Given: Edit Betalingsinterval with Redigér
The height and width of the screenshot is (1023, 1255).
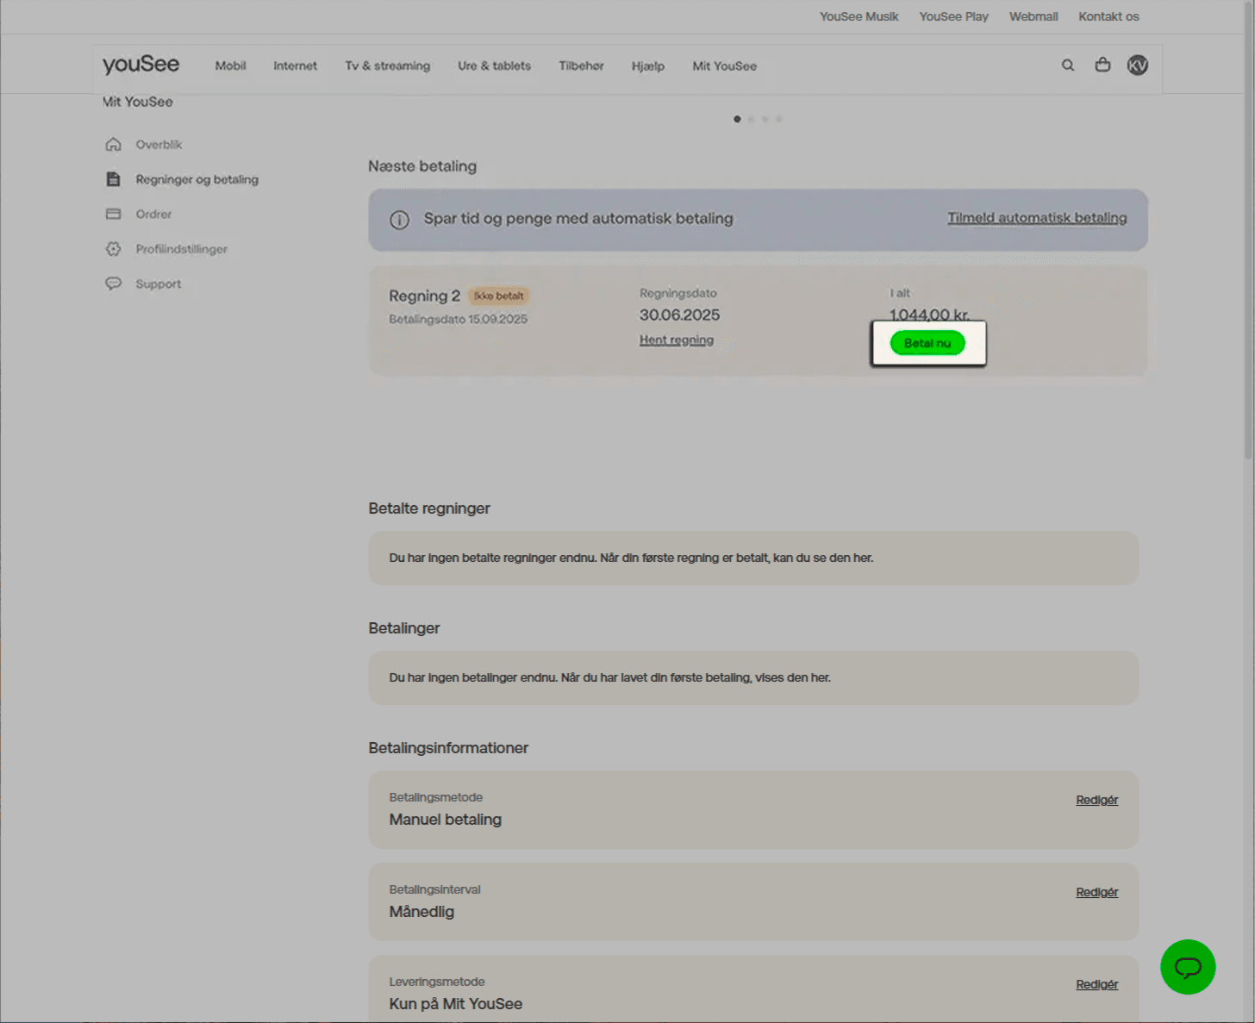Looking at the screenshot, I should coord(1096,892).
